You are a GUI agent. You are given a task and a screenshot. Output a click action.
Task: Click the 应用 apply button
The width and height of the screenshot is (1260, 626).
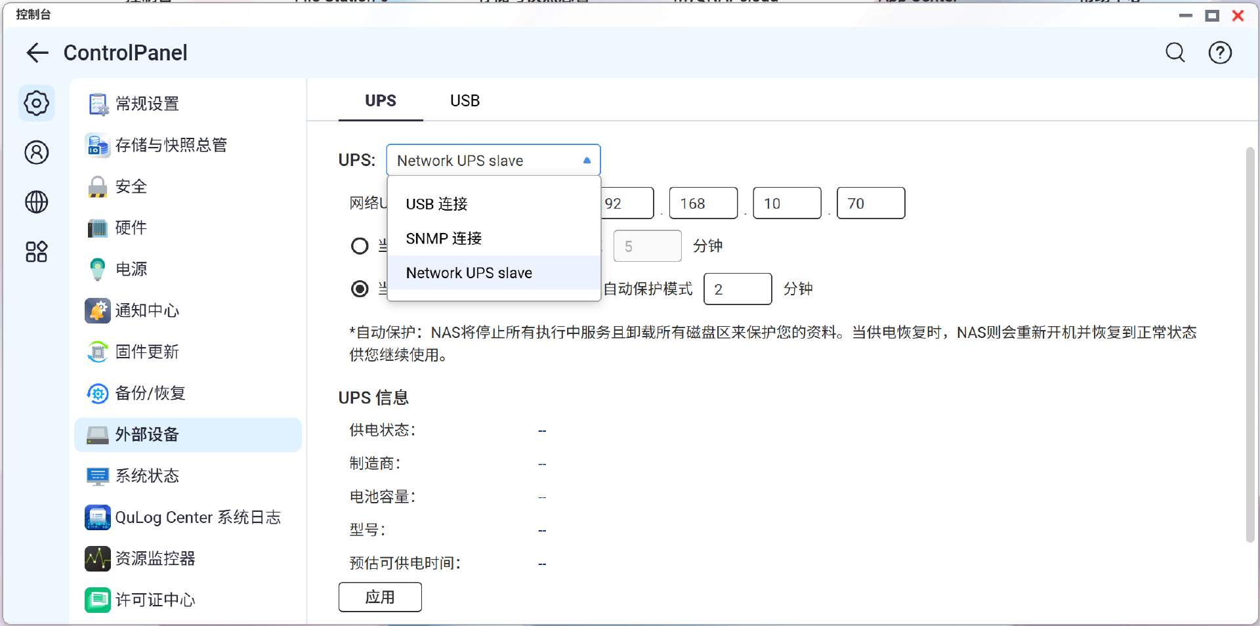pos(380,597)
